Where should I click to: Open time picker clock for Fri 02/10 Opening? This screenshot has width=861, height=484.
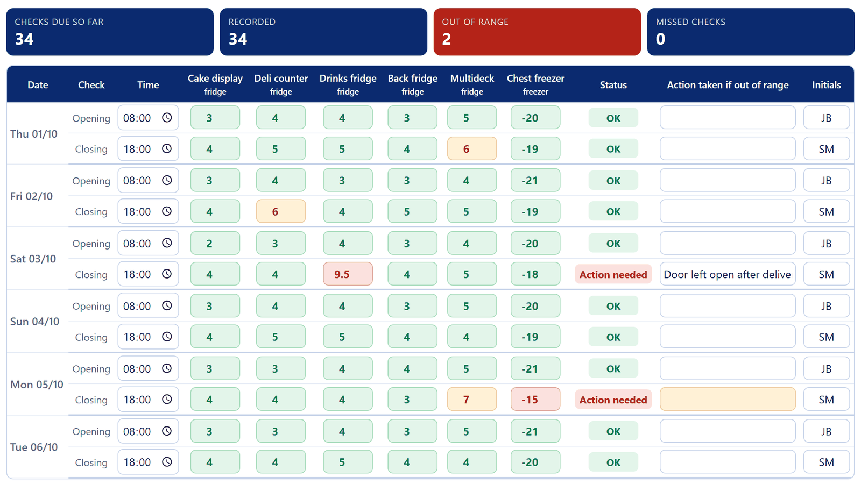tap(167, 181)
